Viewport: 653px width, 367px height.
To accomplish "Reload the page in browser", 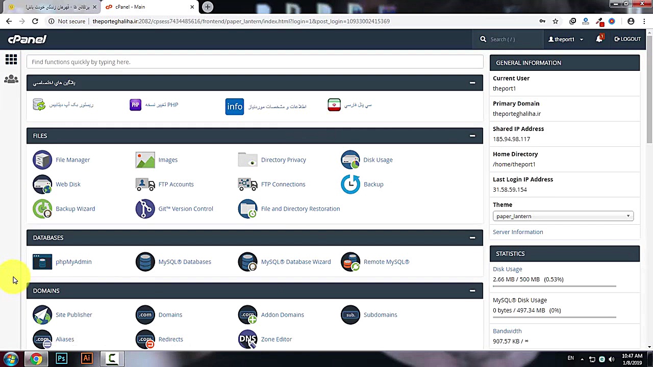I will (35, 21).
